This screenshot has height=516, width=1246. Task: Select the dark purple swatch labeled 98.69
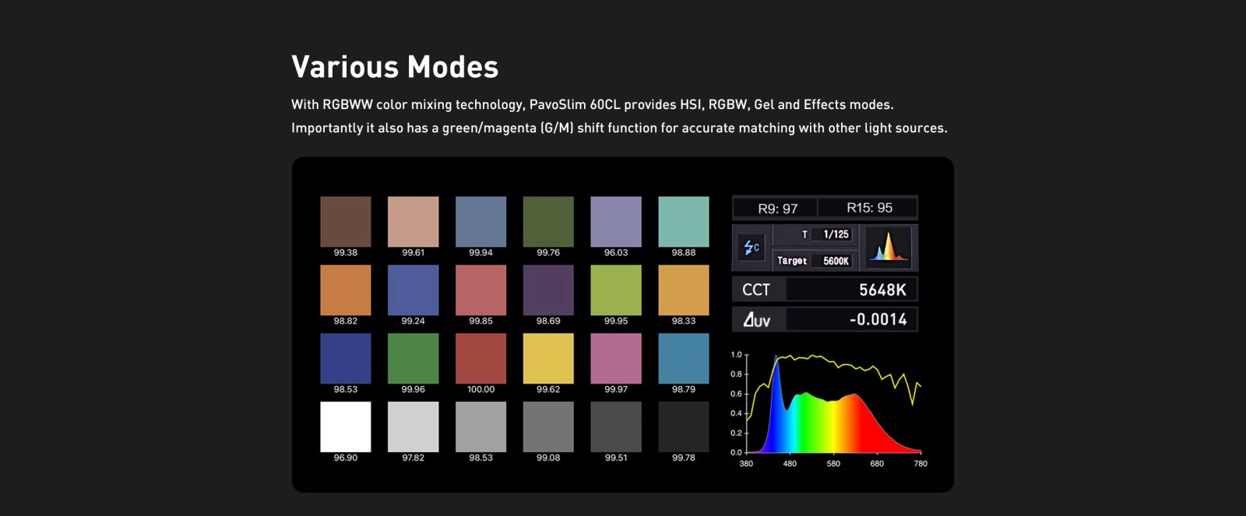click(x=548, y=290)
